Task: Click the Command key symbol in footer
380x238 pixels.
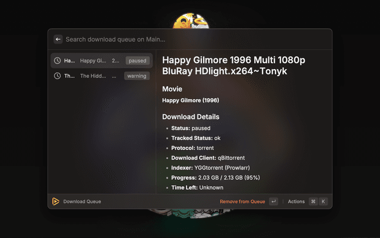Action: 313,202
